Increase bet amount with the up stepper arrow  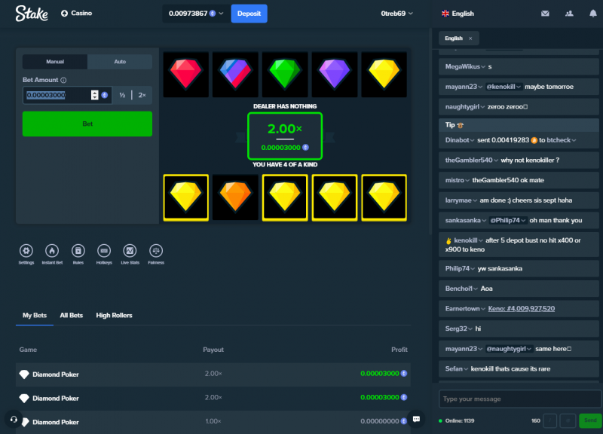point(95,93)
